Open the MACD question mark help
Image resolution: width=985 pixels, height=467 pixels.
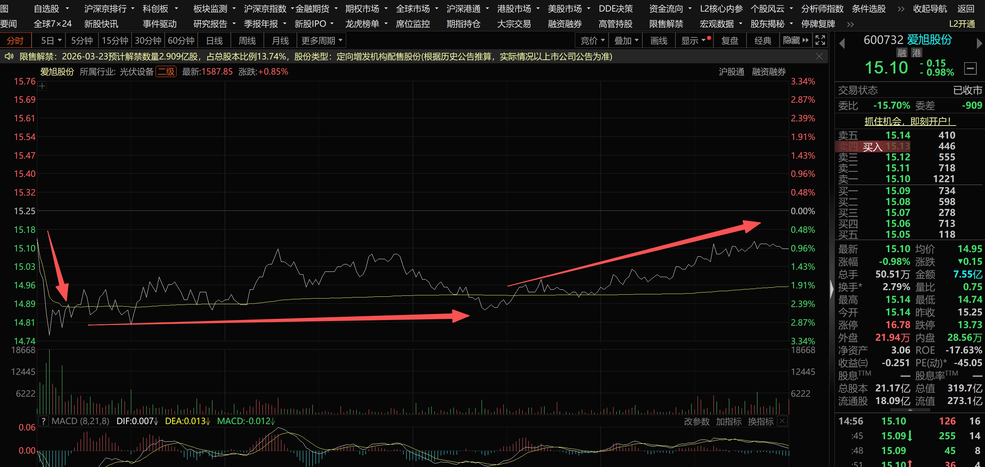[x=44, y=421]
